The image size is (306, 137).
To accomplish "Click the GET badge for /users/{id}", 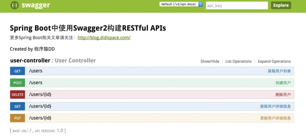I will tap(18, 106).
